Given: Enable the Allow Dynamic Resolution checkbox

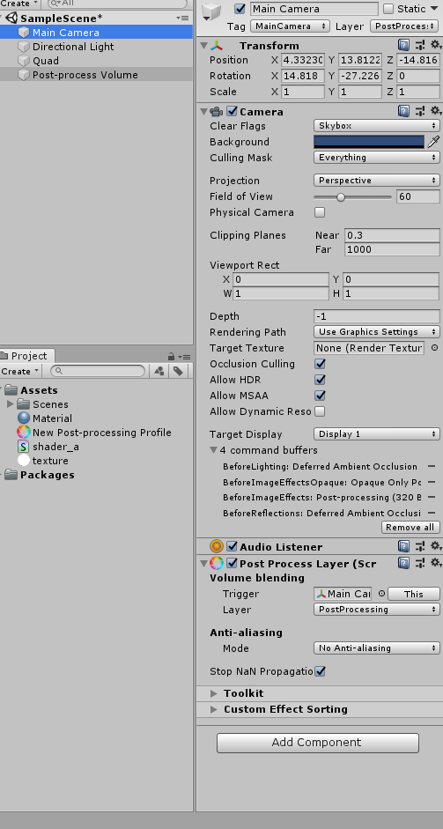Looking at the screenshot, I should click(x=320, y=411).
